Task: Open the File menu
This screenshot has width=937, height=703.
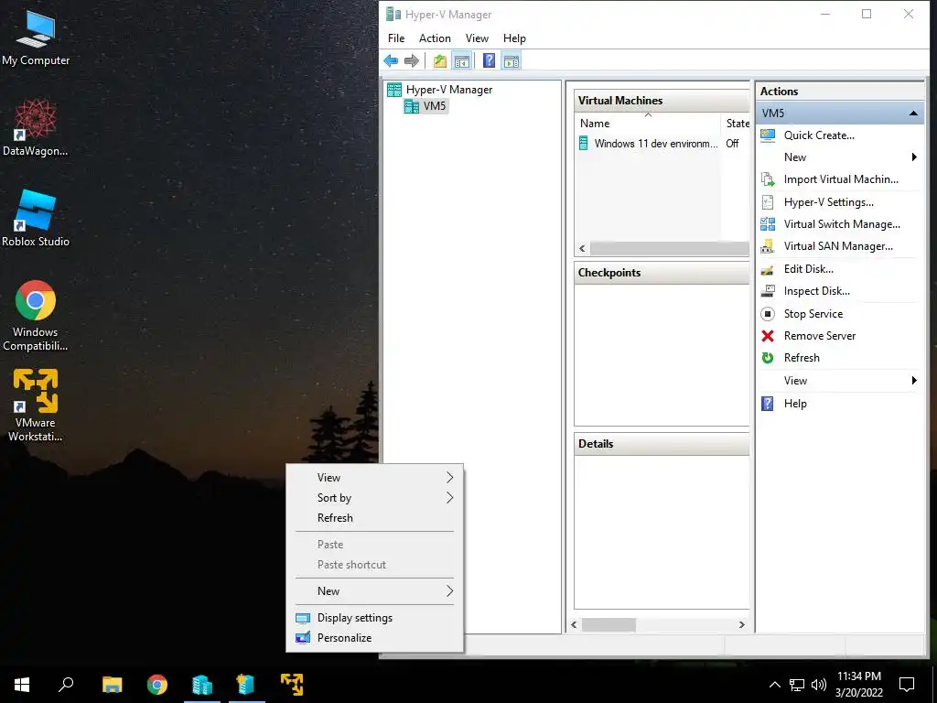Action: (396, 38)
